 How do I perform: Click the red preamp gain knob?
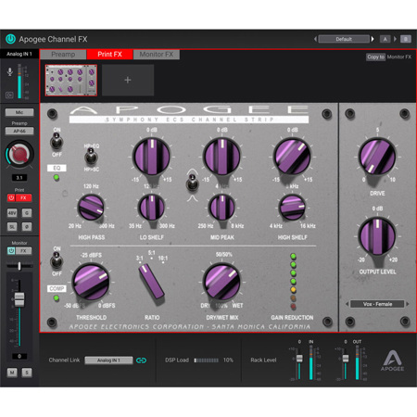point(19,154)
